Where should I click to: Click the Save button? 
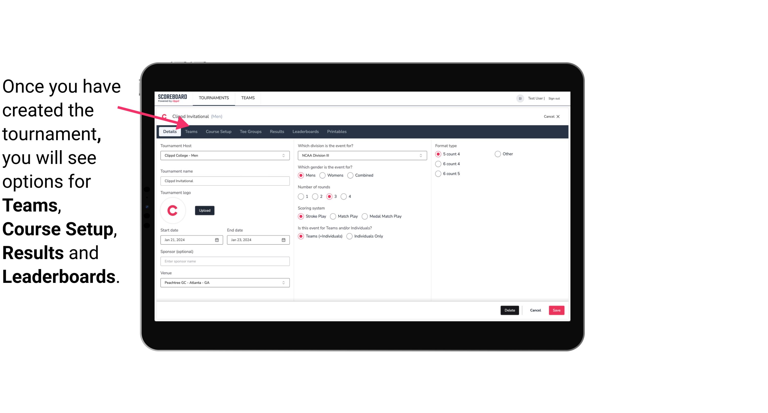(x=556, y=310)
